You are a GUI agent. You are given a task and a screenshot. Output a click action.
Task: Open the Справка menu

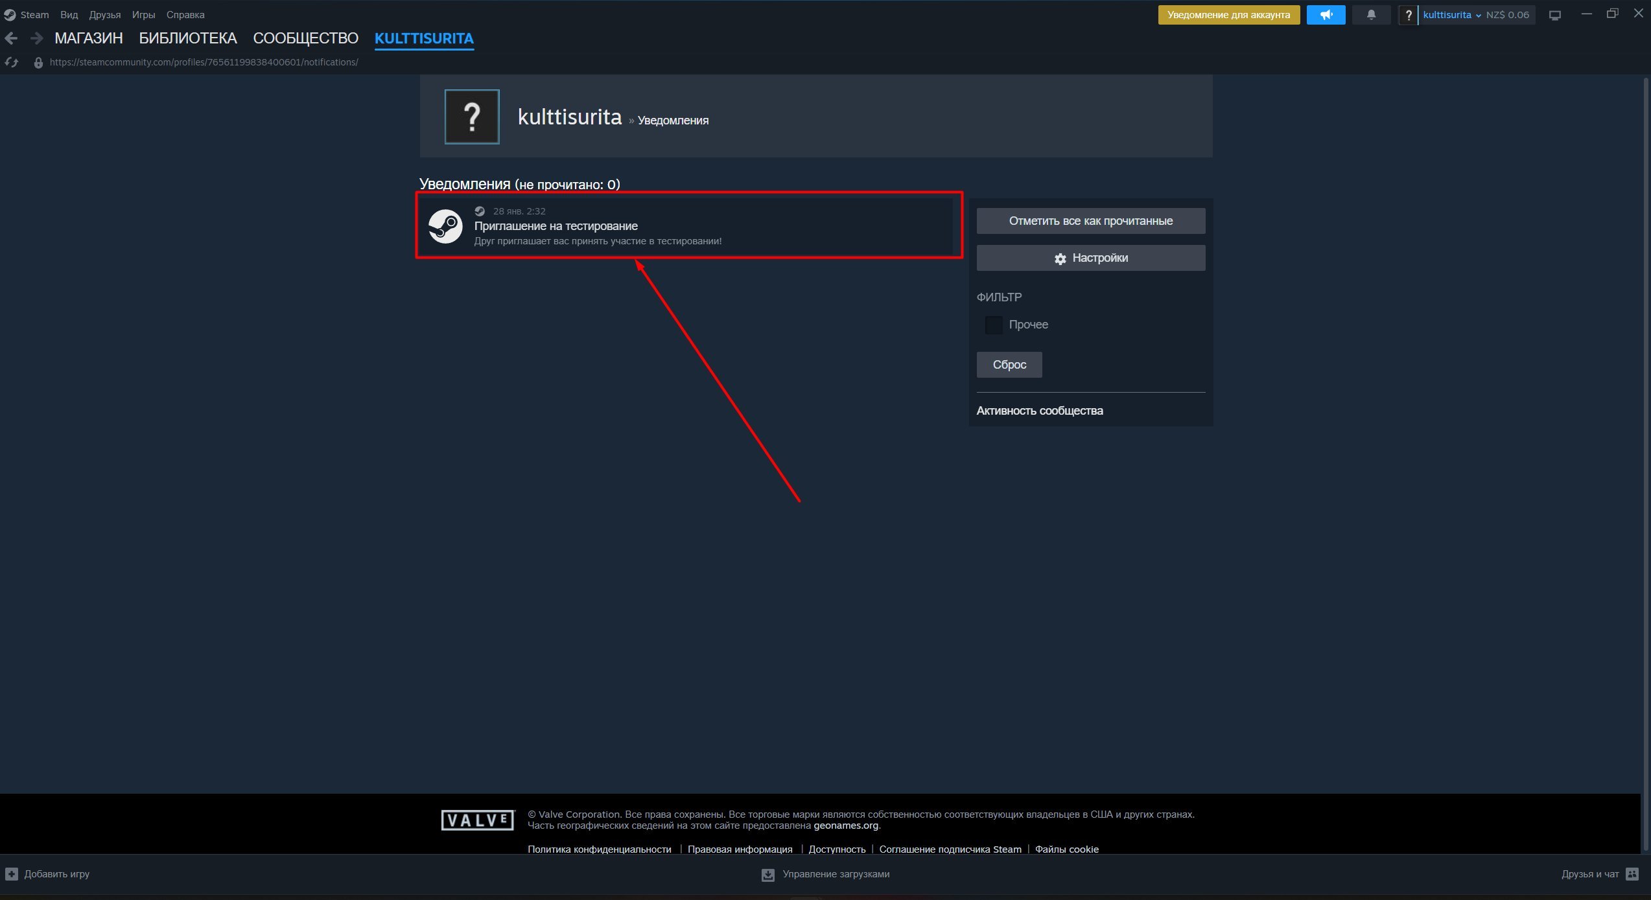[185, 14]
